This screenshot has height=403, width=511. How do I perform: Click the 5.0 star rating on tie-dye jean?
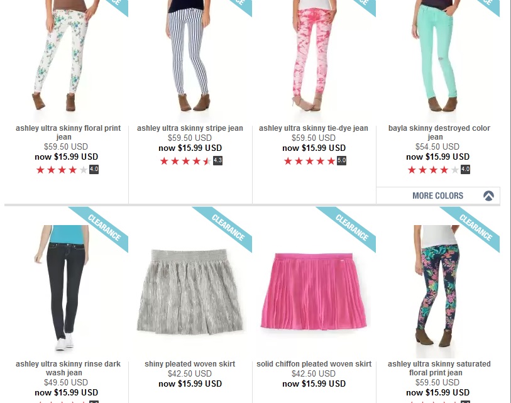click(315, 161)
